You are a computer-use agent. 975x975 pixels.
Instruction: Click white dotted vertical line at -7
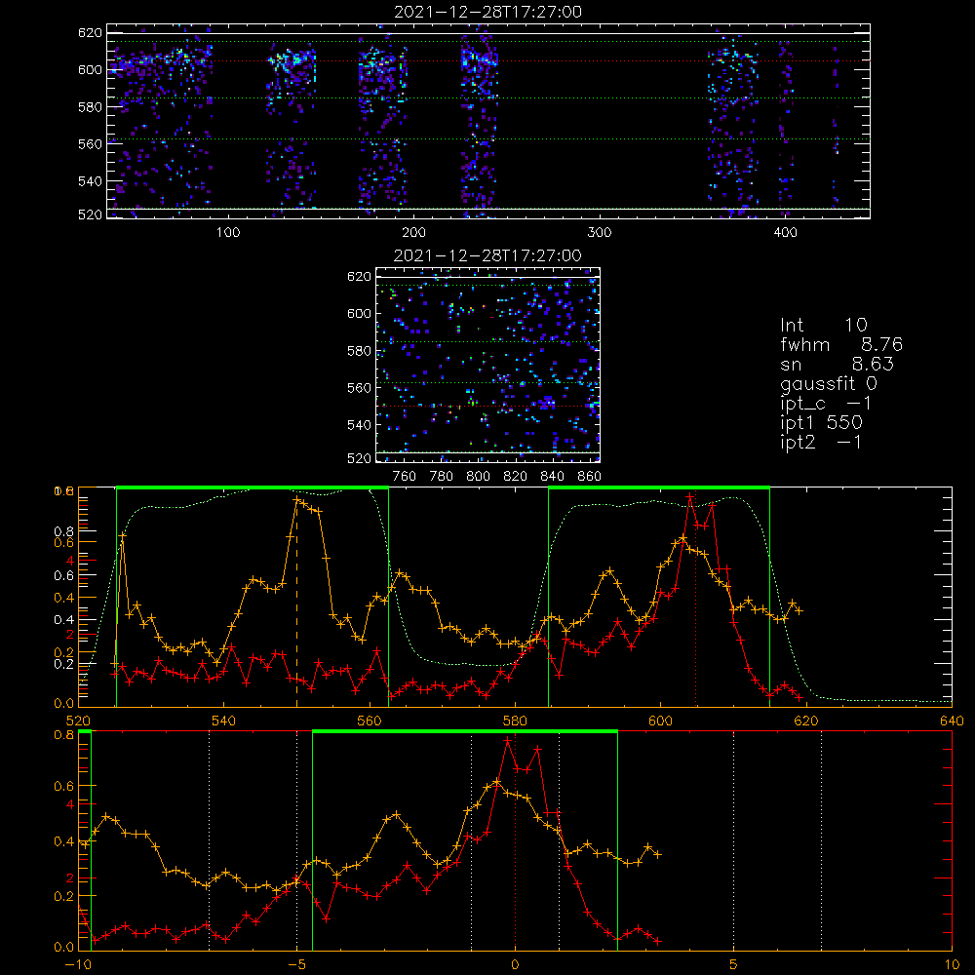click(x=209, y=840)
